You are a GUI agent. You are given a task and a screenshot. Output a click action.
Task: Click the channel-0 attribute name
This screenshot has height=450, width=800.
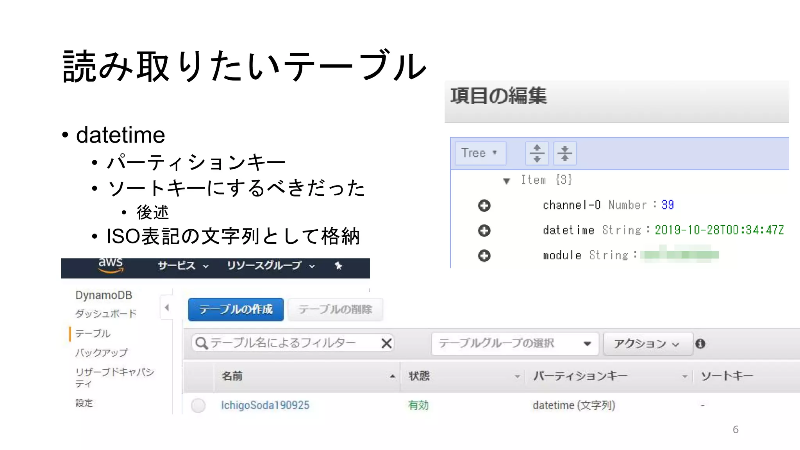pyautogui.click(x=571, y=205)
